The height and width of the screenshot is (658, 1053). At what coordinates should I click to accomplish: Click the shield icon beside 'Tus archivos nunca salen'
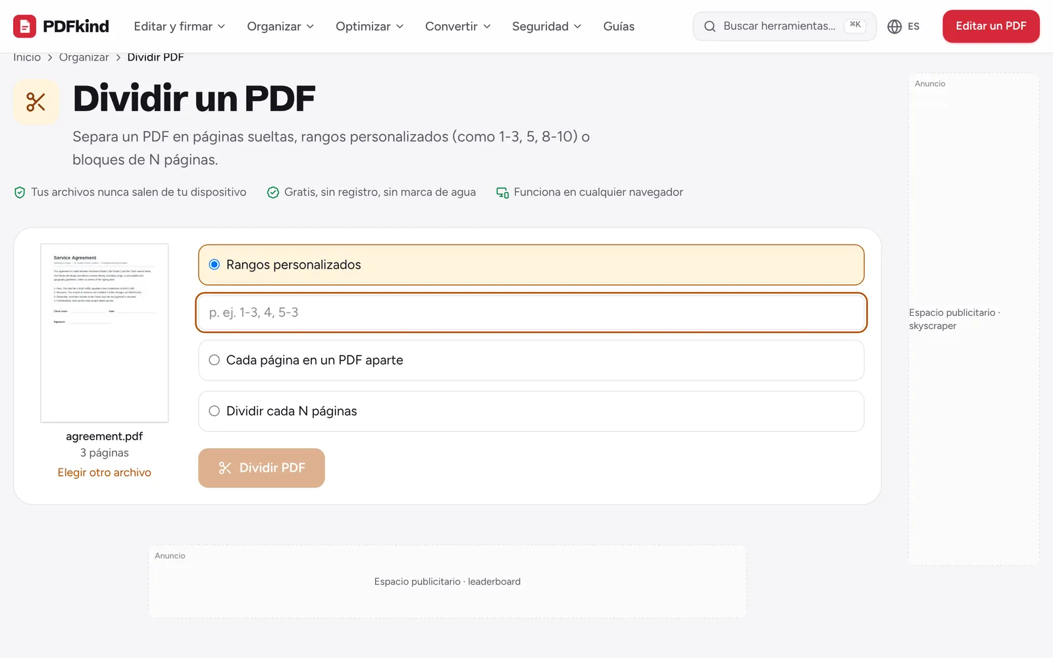pos(20,192)
